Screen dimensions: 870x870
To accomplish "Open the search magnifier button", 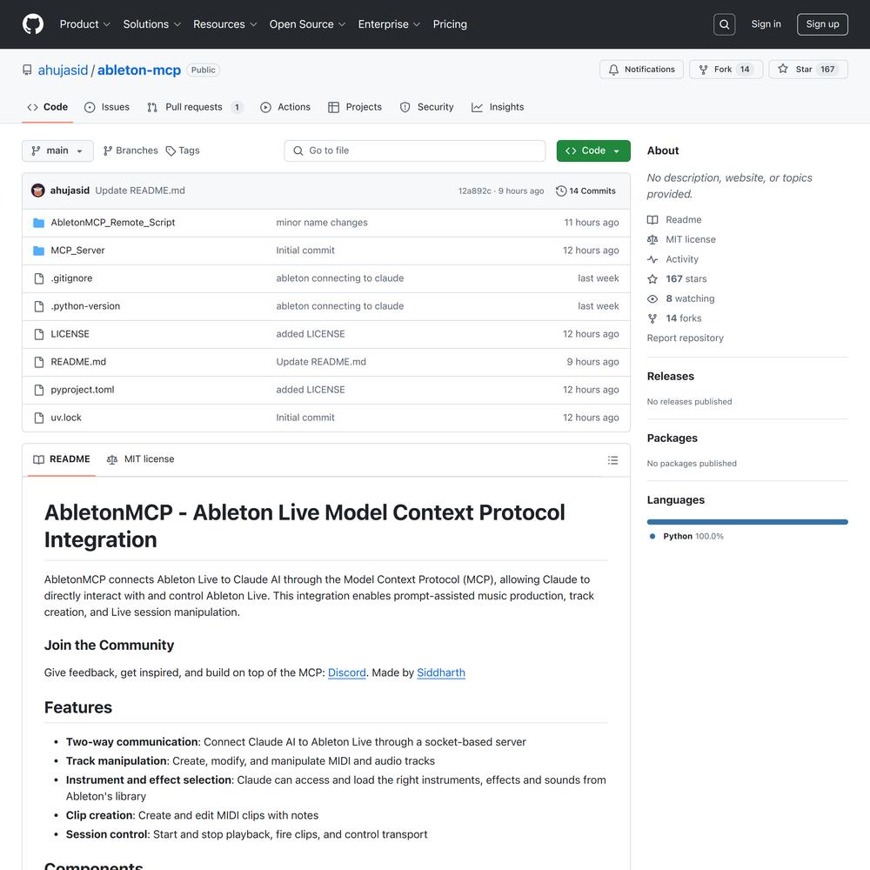I will pyautogui.click(x=724, y=24).
